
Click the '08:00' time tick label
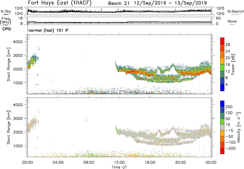pyautogui.click(x=89, y=163)
